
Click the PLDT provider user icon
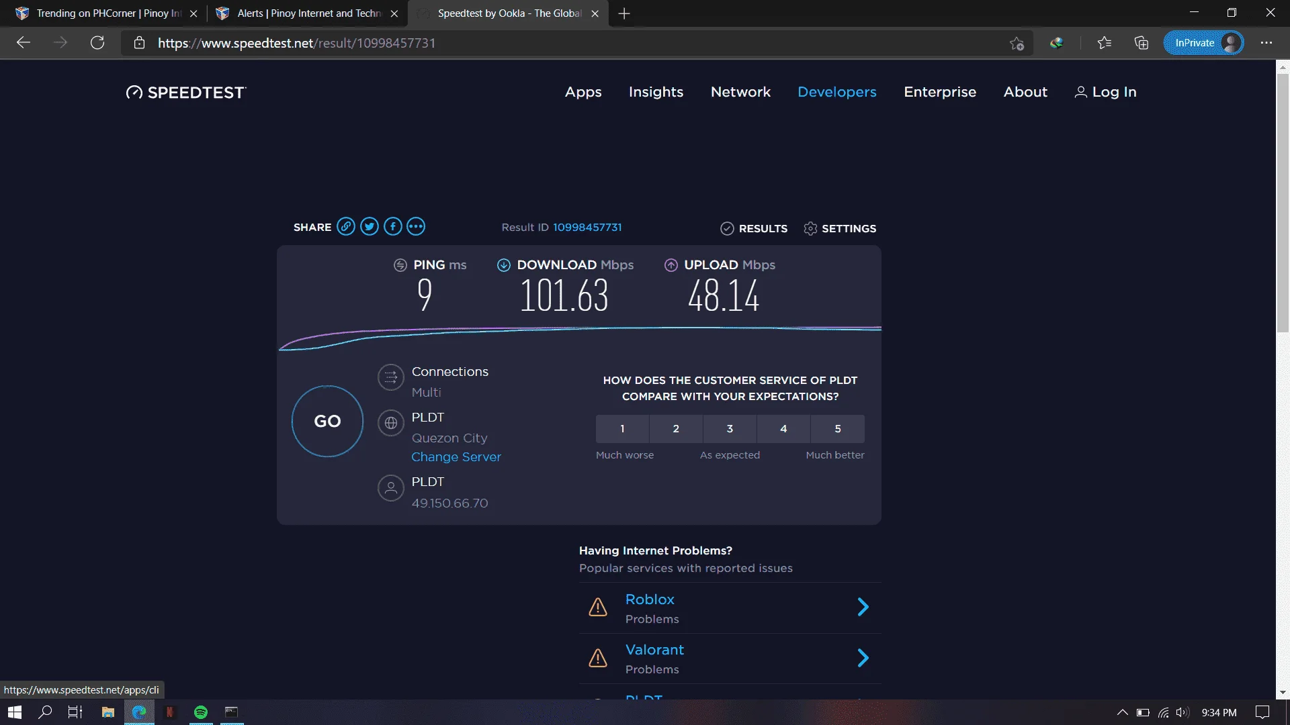click(x=390, y=488)
